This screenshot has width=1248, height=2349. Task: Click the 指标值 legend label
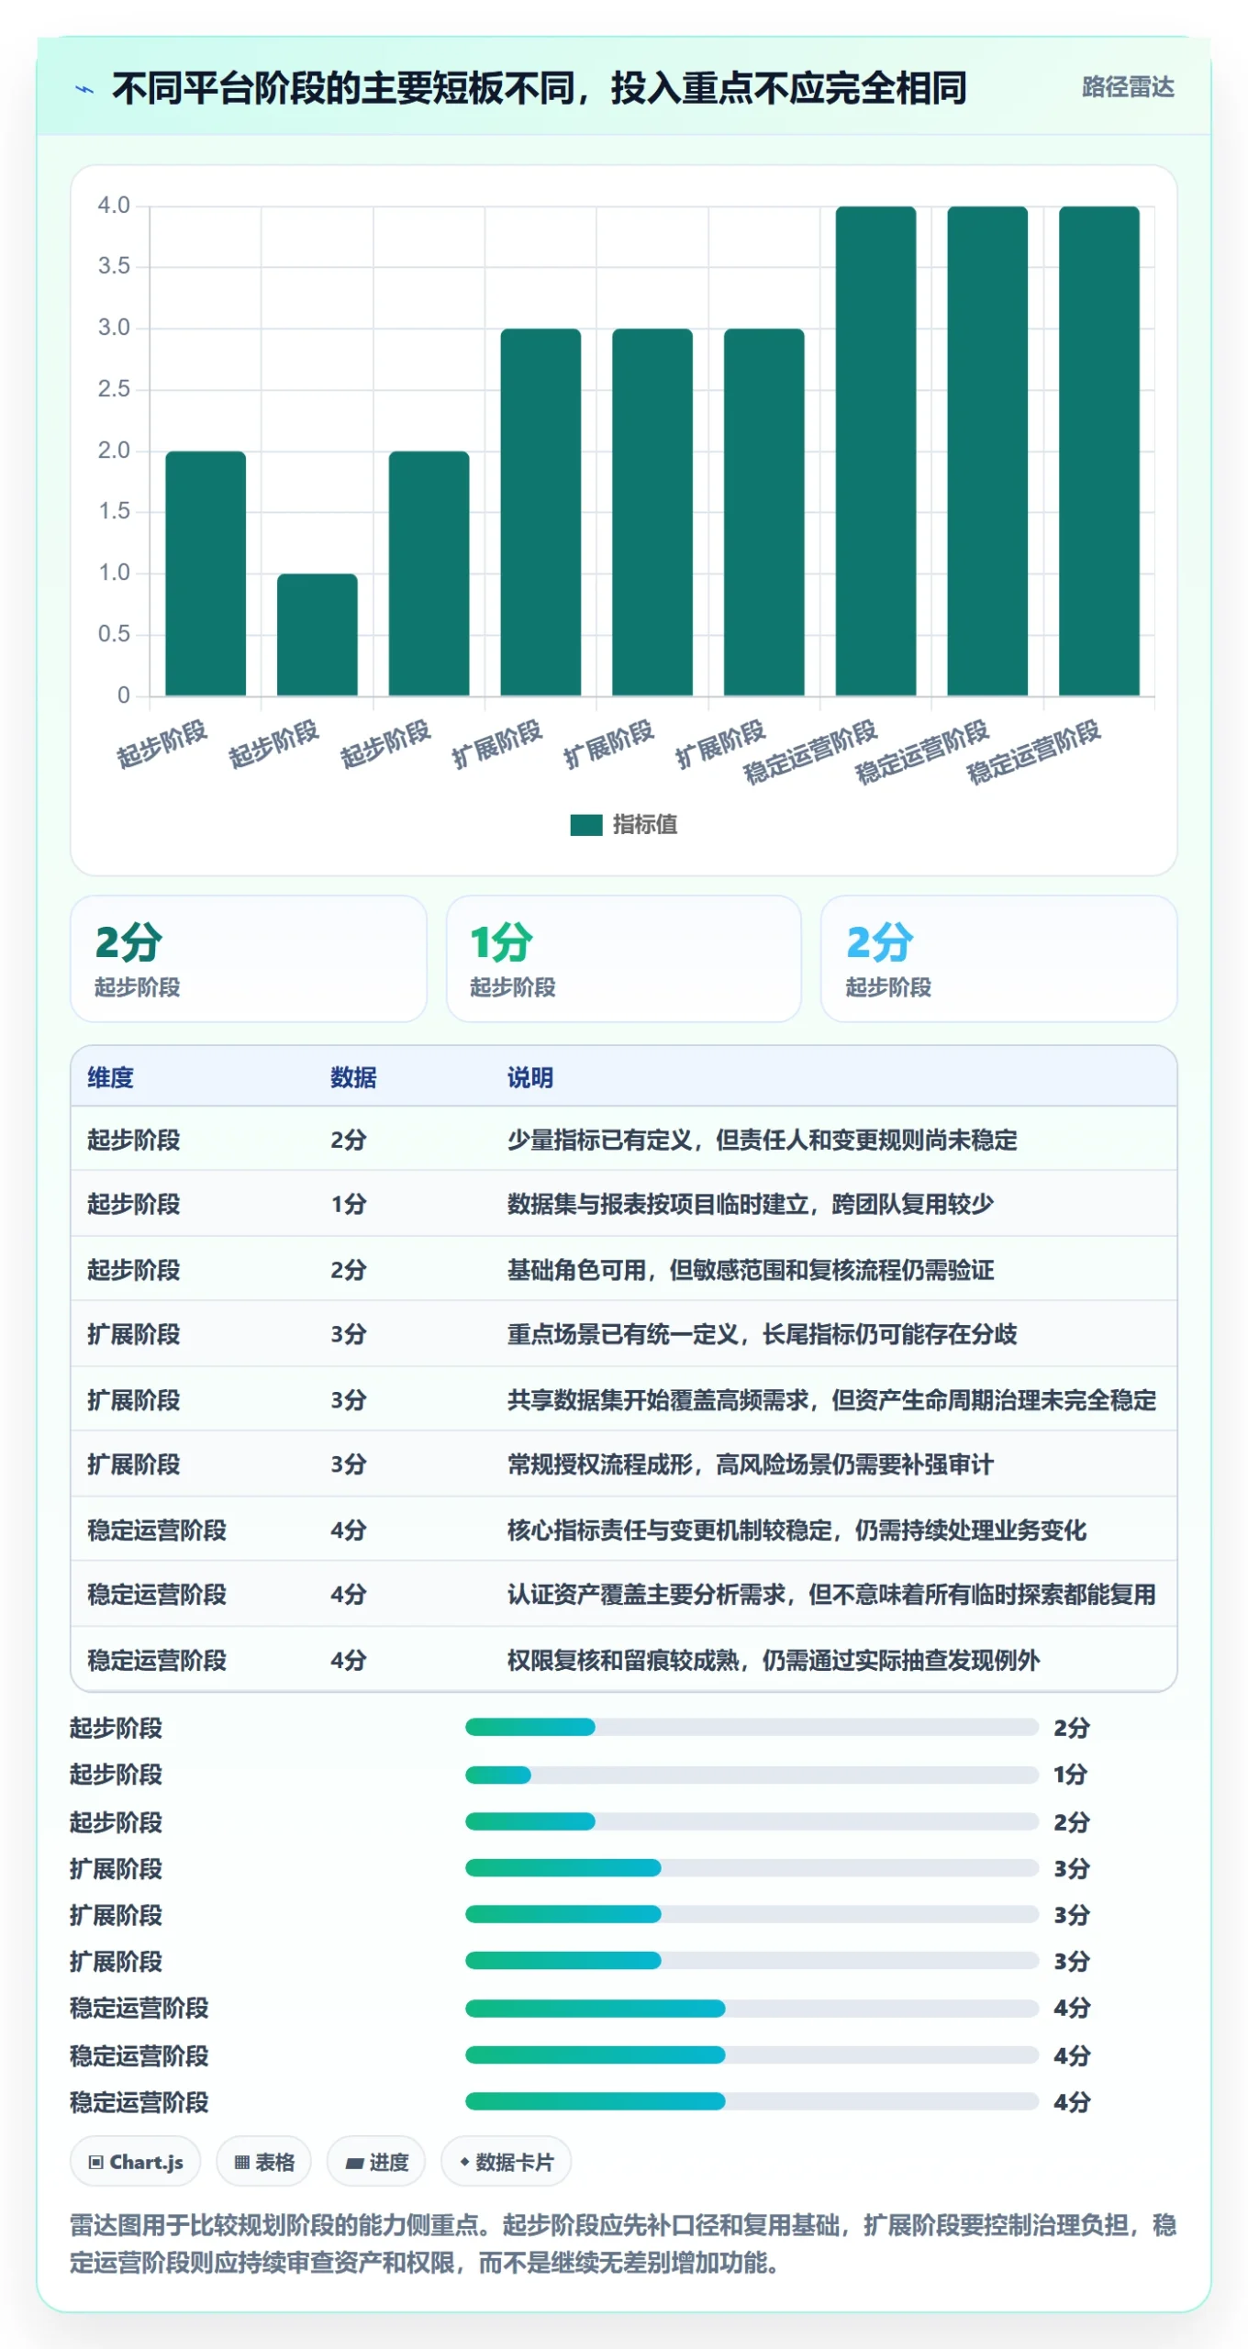645,825
